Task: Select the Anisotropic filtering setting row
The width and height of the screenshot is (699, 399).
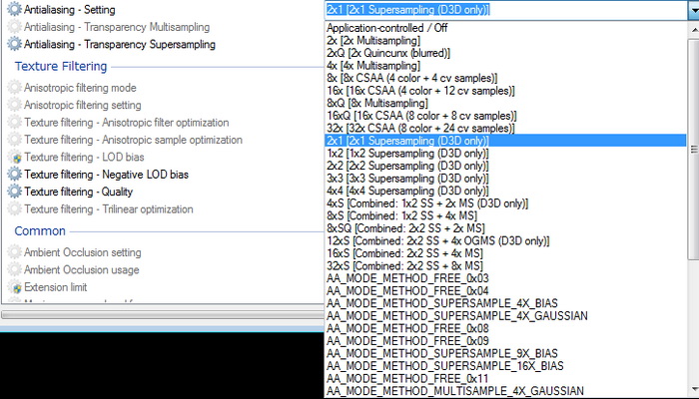Action: click(162, 105)
